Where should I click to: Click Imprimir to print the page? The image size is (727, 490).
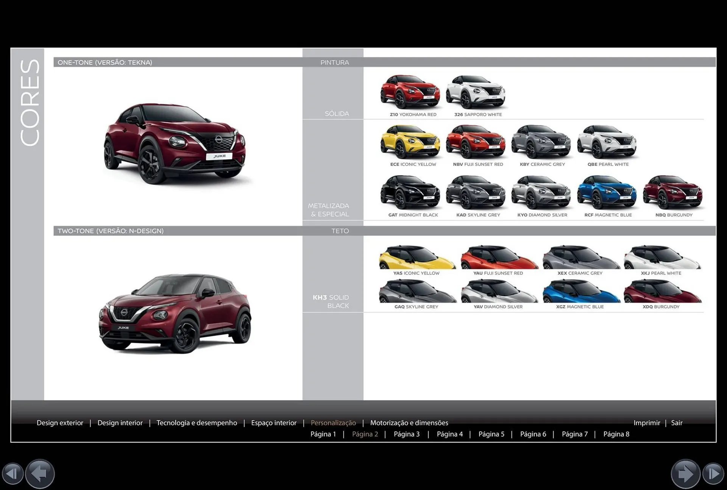647,423
